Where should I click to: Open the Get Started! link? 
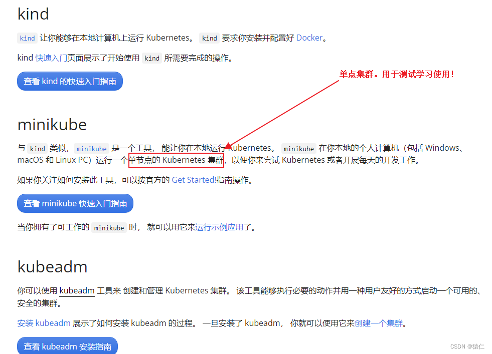click(x=194, y=180)
